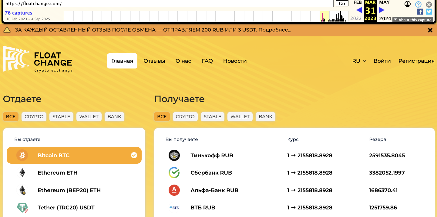Choose the Tether TRC20 USDT icon

click(22, 208)
